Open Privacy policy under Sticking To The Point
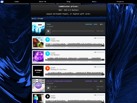This screenshot has height=103, width=137. [x=36, y=77]
